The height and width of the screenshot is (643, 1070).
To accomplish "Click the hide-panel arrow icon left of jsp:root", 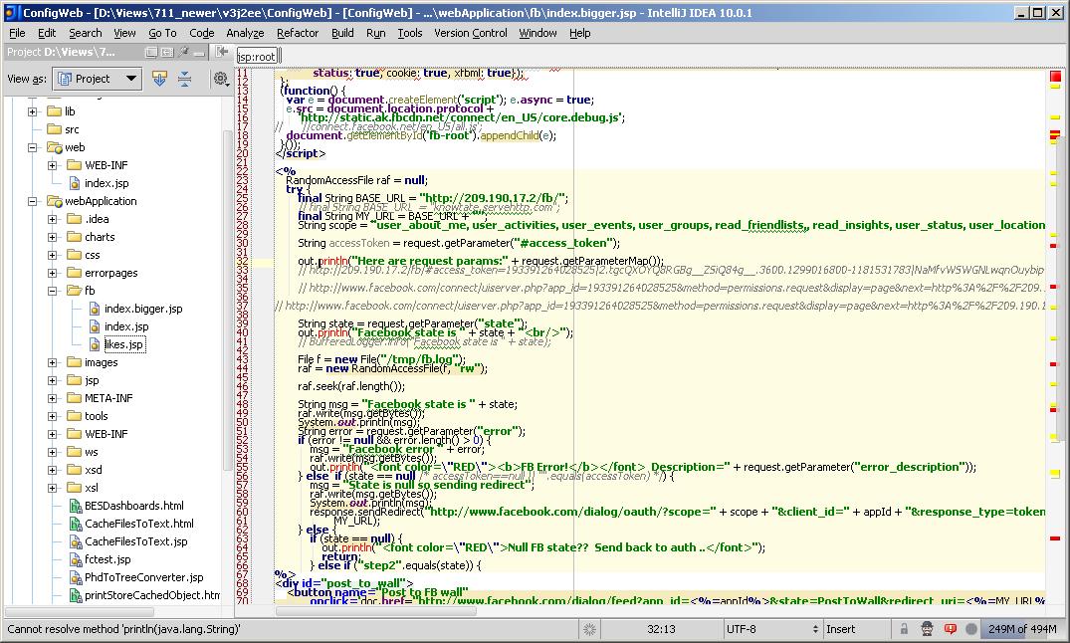I will click(x=221, y=52).
